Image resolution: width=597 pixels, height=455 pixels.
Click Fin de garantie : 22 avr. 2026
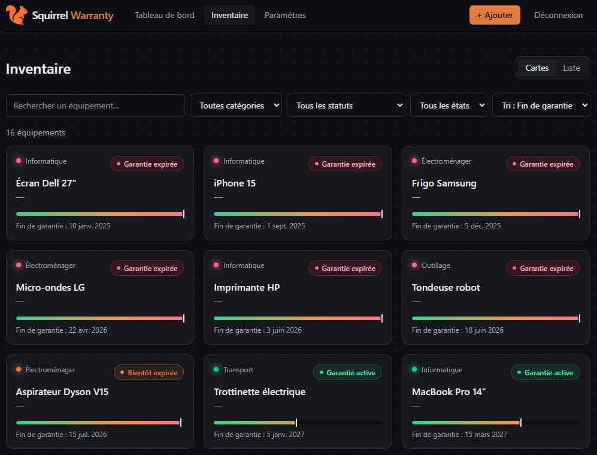(x=62, y=330)
